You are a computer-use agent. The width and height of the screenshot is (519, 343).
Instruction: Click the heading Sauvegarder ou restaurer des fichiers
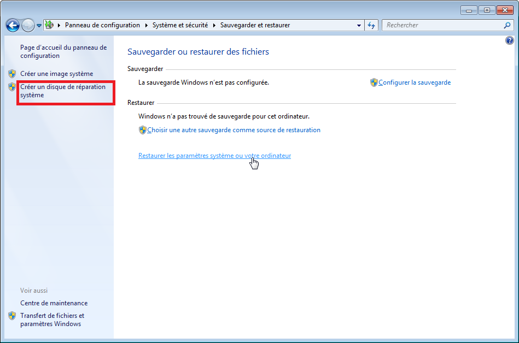tap(198, 52)
